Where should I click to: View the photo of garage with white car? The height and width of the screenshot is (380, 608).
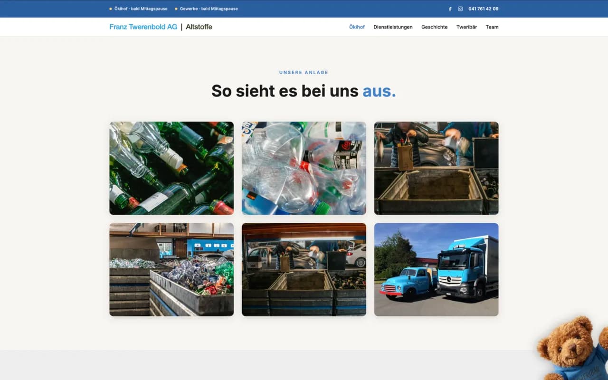tap(304, 269)
